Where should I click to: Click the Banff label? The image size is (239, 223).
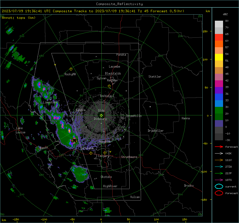tap(44, 148)
